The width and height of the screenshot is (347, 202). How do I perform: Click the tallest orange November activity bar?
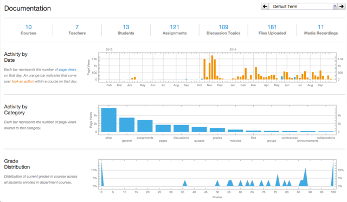coord(212,67)
